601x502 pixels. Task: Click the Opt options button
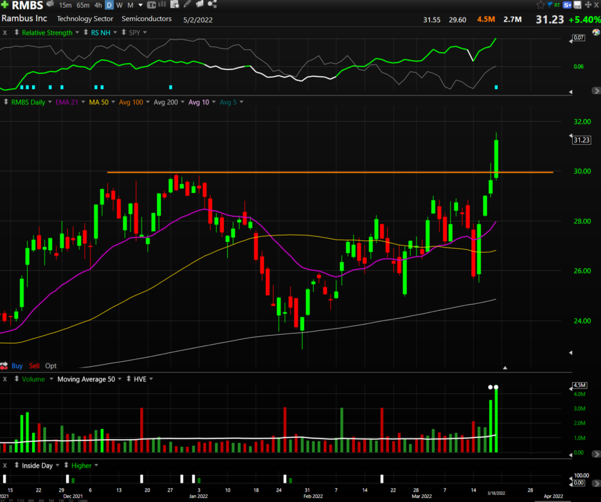(x=51, y=366)
